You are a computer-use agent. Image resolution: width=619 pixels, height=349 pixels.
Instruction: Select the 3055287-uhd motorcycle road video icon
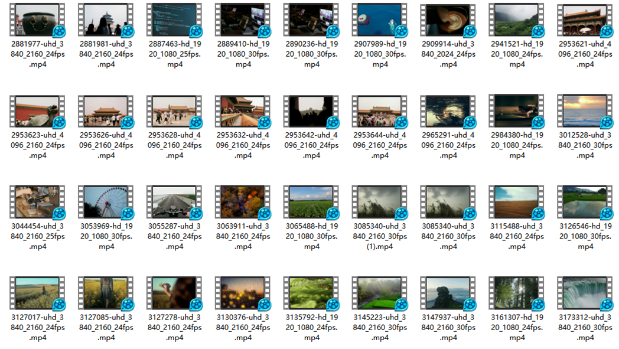tap(175, 202)
